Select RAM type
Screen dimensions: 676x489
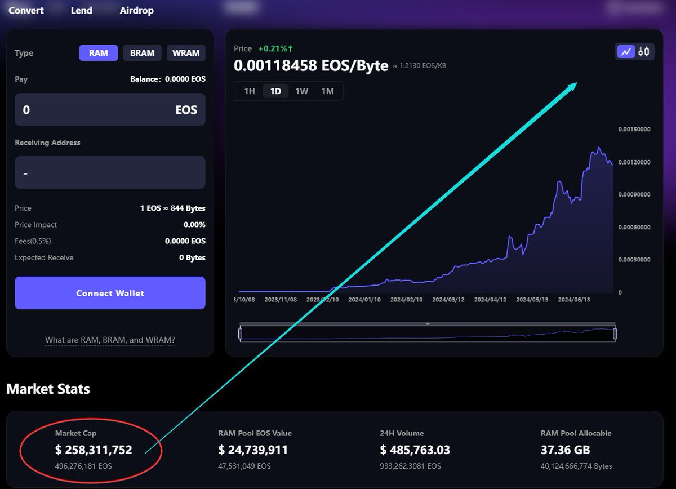99,53
